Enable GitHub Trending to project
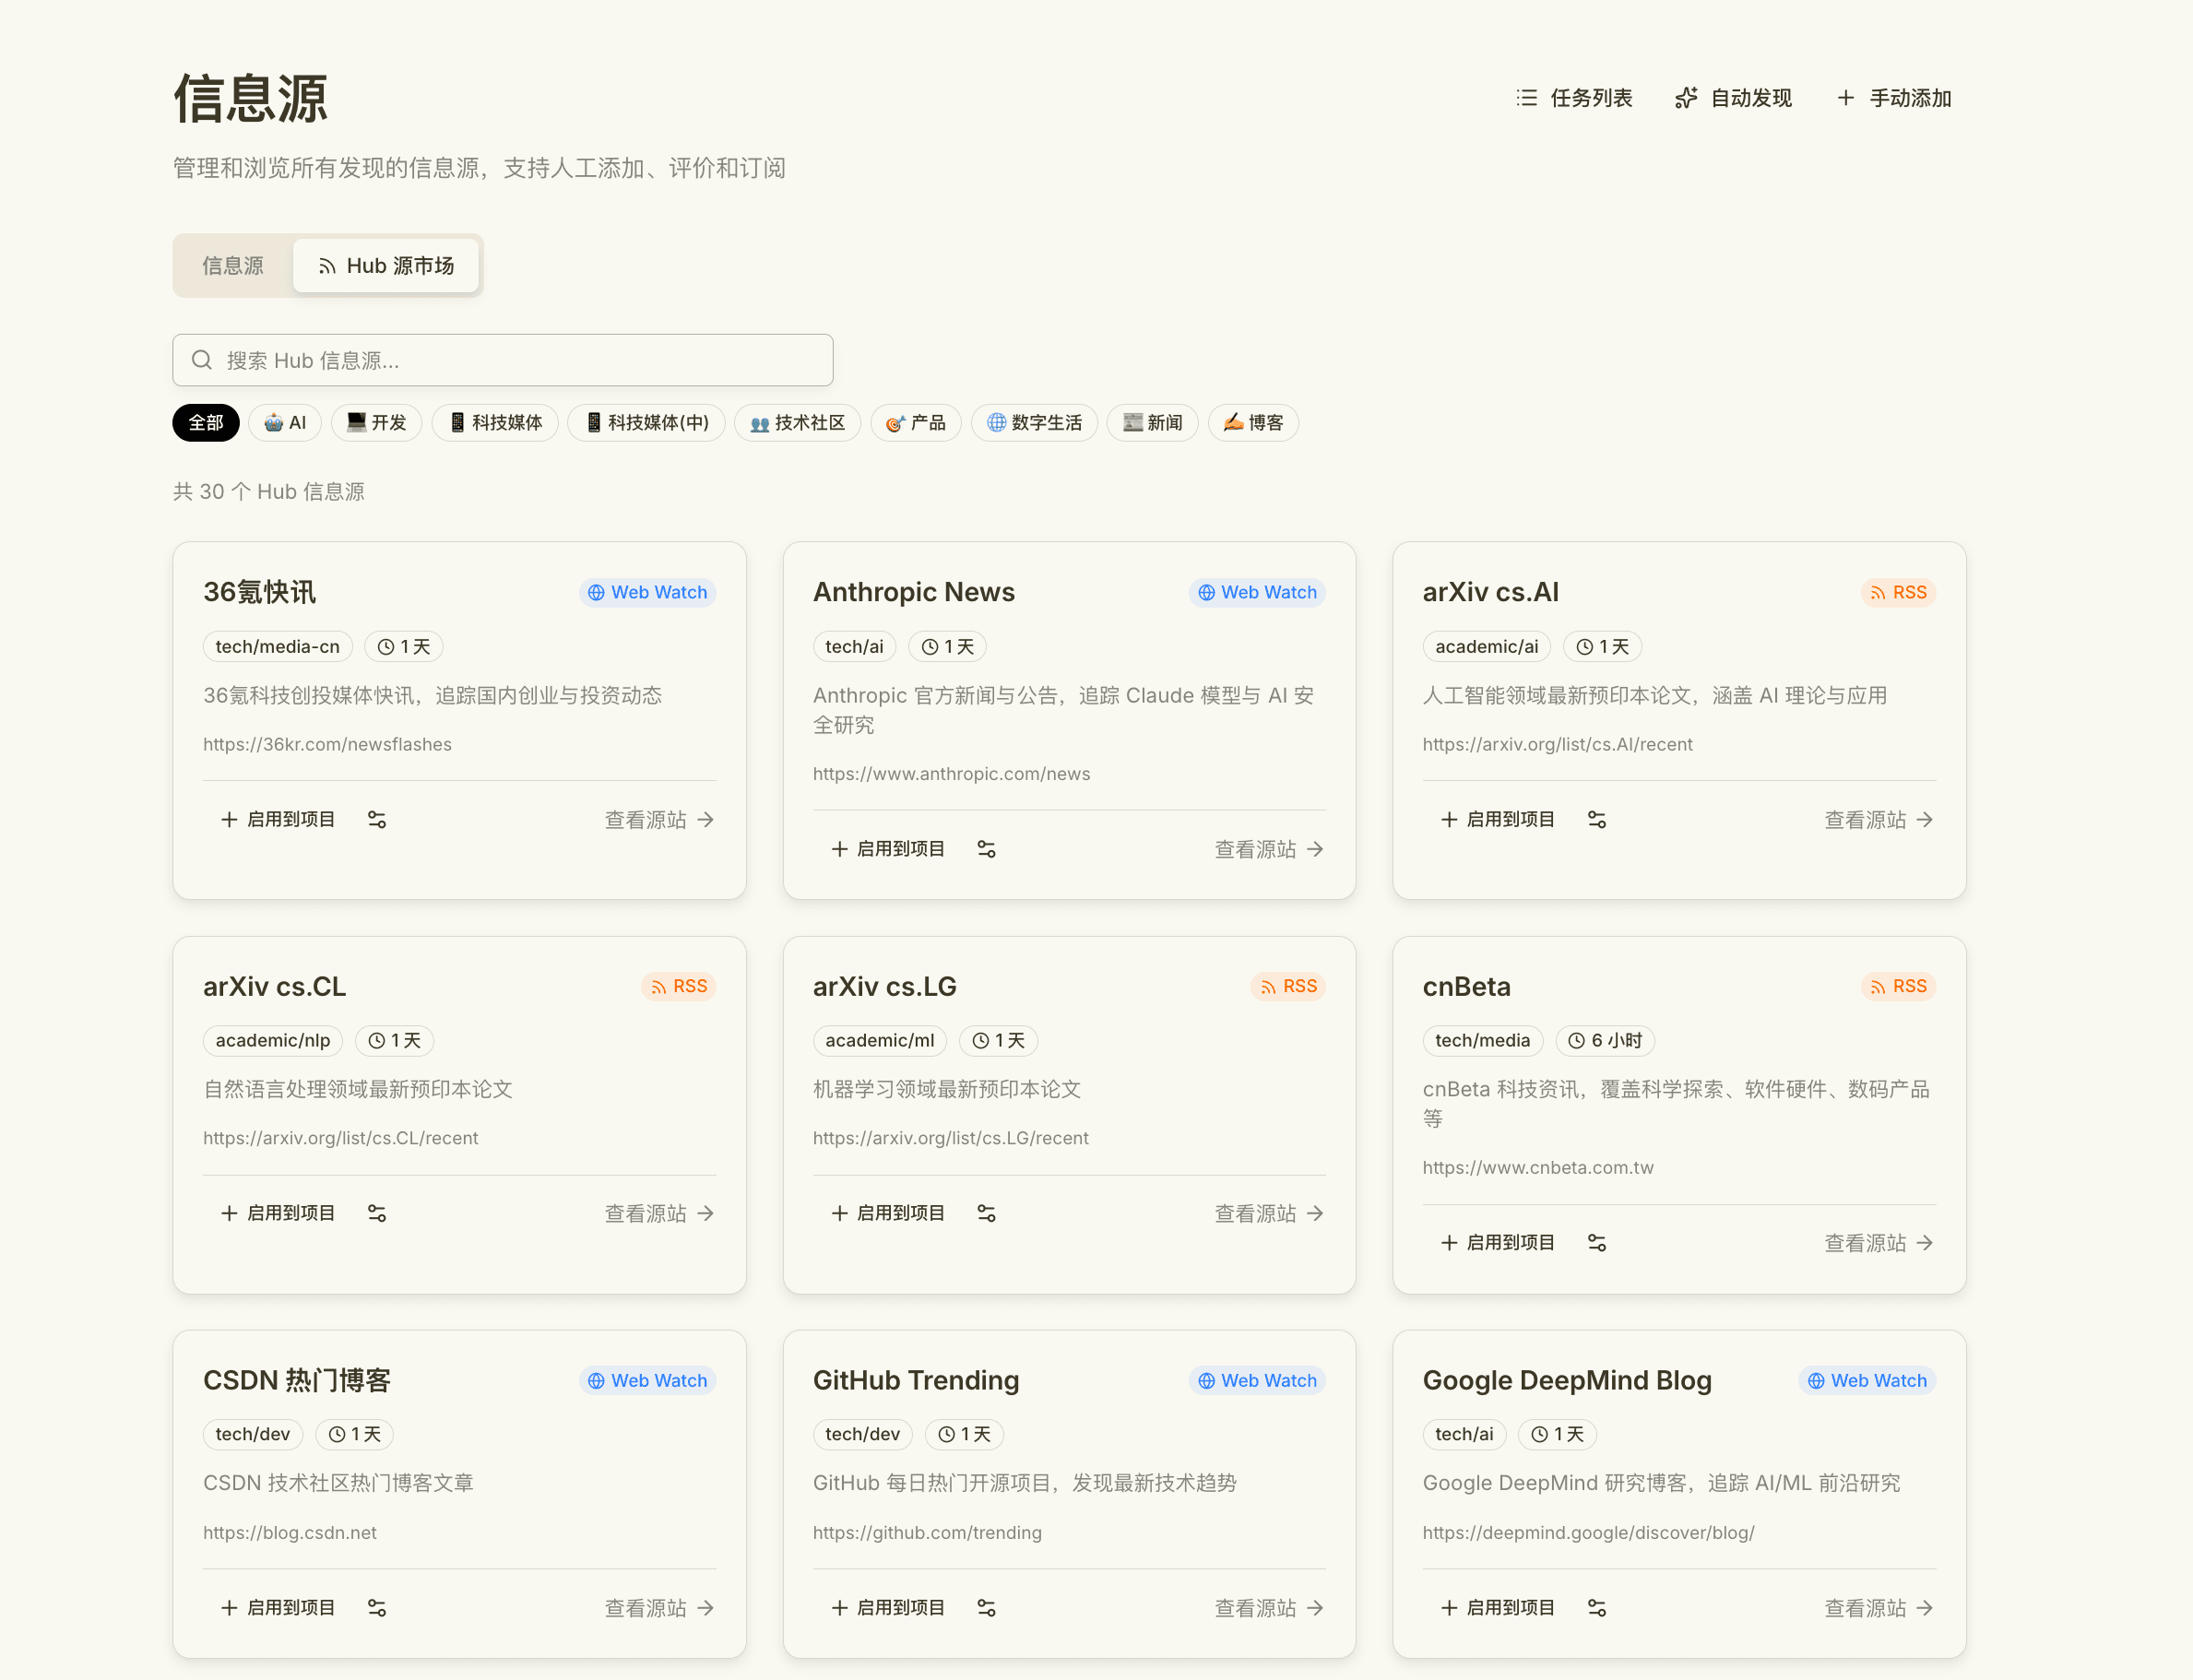 888,1607
